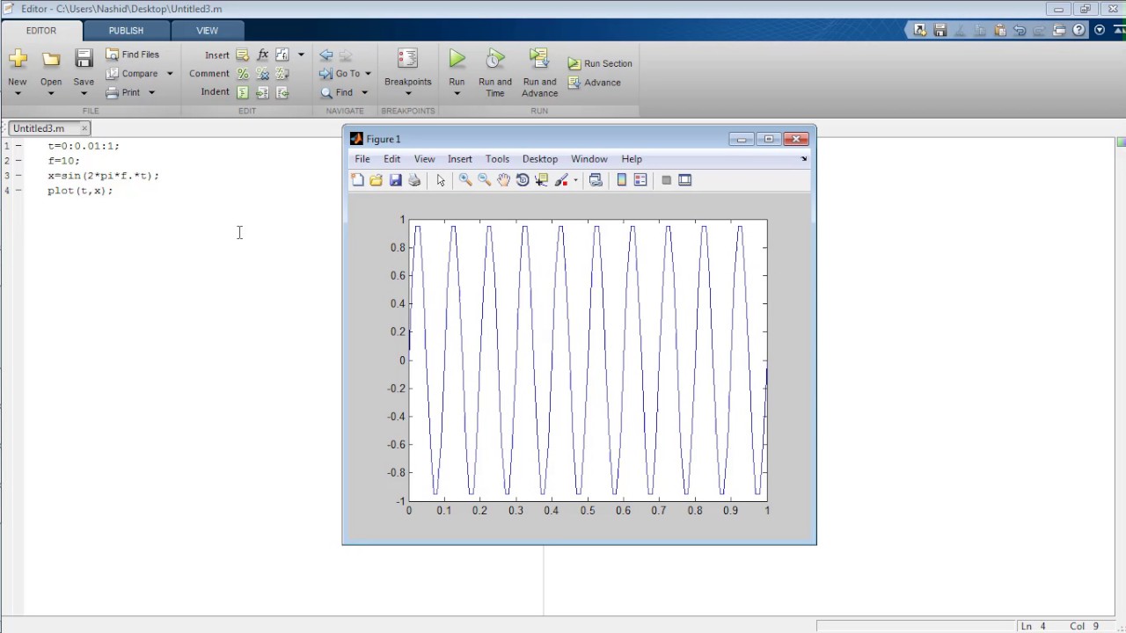
Task: Click the Open folder icon in the ribbon
Action: (x=51, y=59)
